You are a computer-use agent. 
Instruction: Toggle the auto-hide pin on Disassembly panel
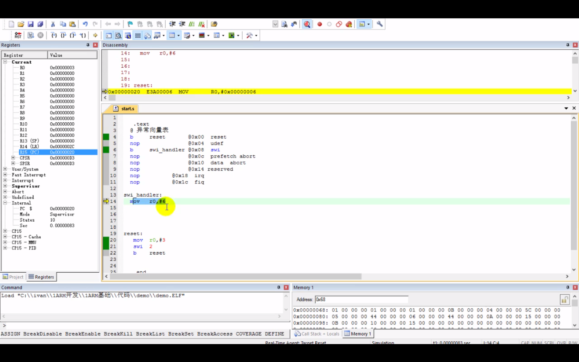click(x=568, y=45)
